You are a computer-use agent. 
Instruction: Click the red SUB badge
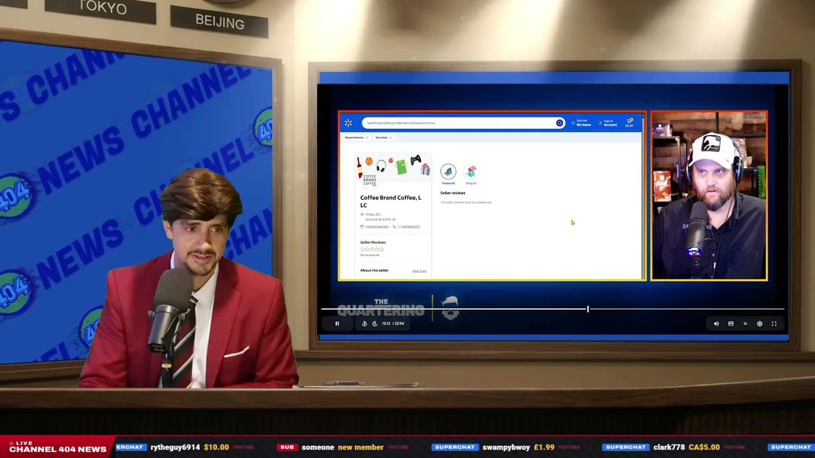287,447
